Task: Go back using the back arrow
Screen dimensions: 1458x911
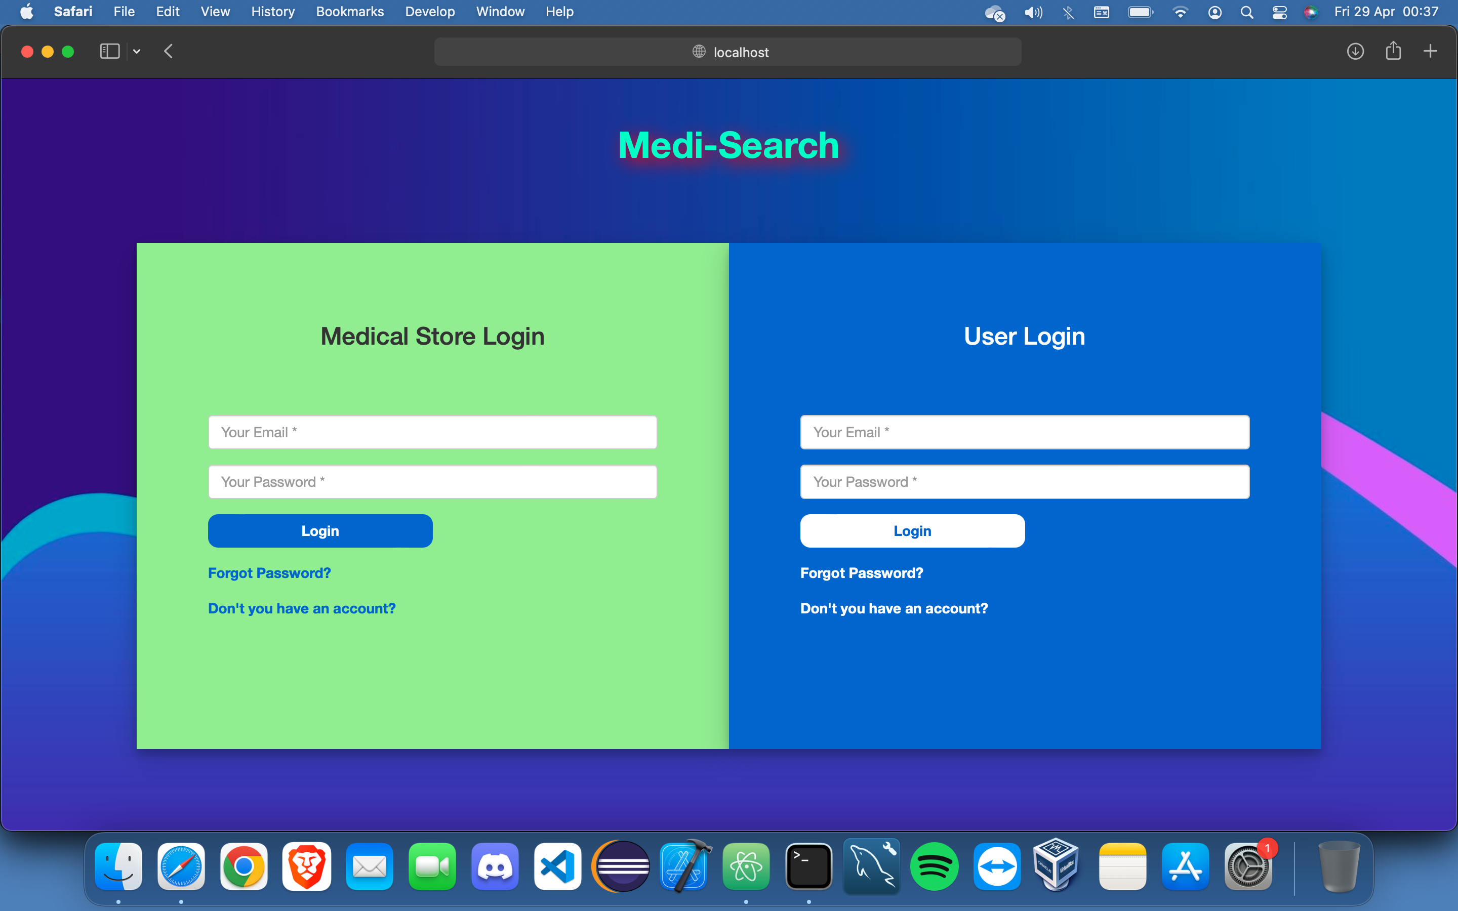Action: [169, 51]
